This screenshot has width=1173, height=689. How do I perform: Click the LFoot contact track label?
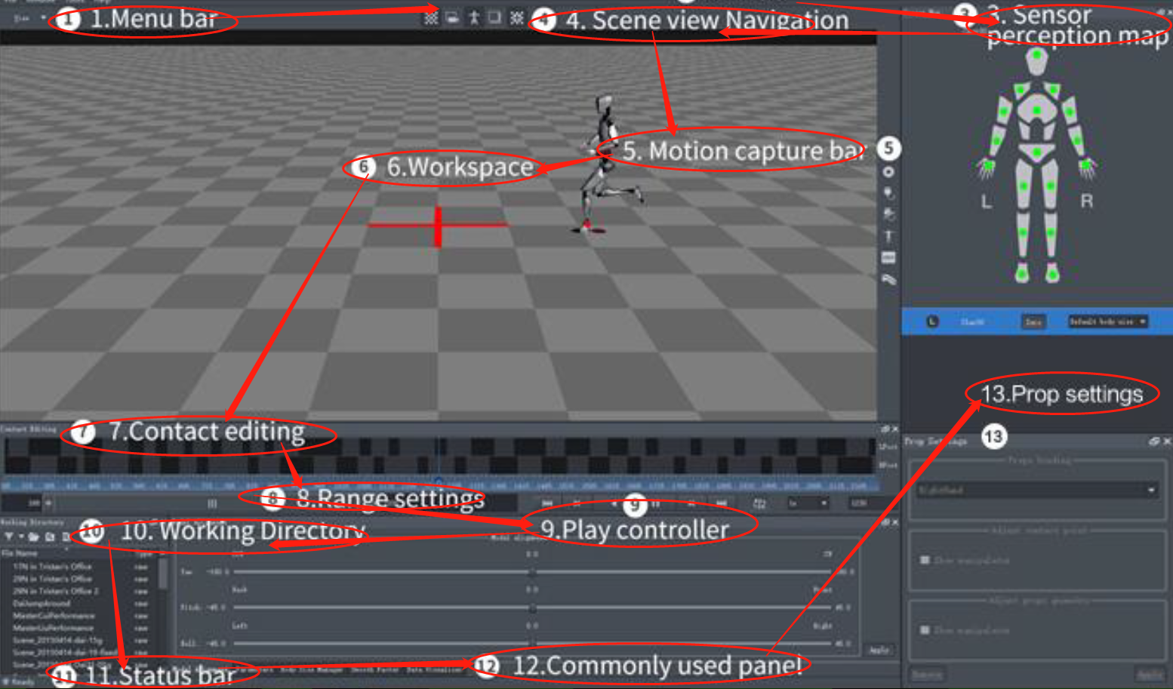pyautogui.click(x=888, y=447)
